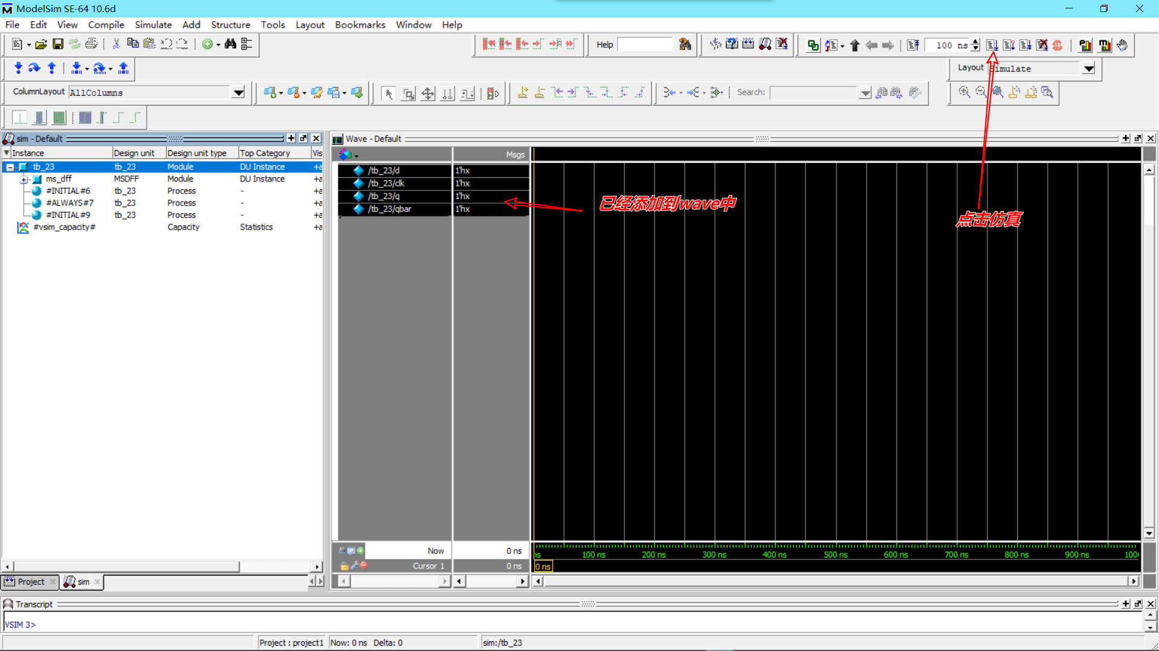Open the Simulate menu
Screen dimensions: 1159x651
[x=153, y=25]
